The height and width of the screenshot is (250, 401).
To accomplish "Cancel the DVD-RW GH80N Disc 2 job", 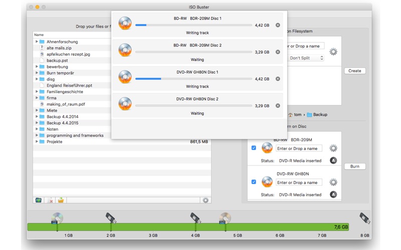I will (x=278, y=105).
